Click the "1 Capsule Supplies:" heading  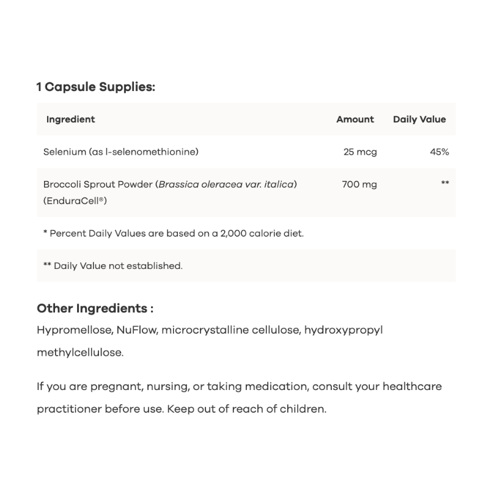(x=96, y=87)
